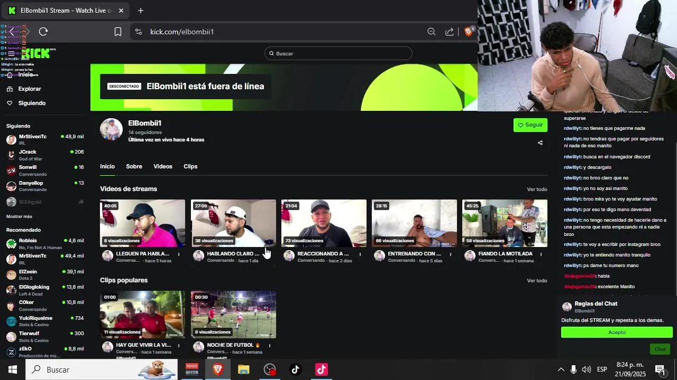Switch to the Videos tab
The height and width of the screenshot is (380, 677).
(x=163, y=166)
